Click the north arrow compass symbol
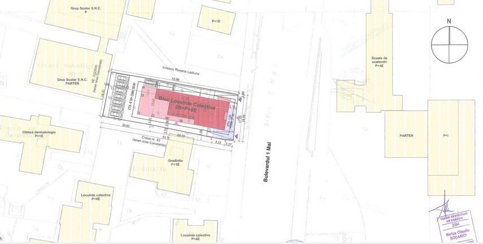The height and width of the screenshot is (244, 483). [449, 45]
